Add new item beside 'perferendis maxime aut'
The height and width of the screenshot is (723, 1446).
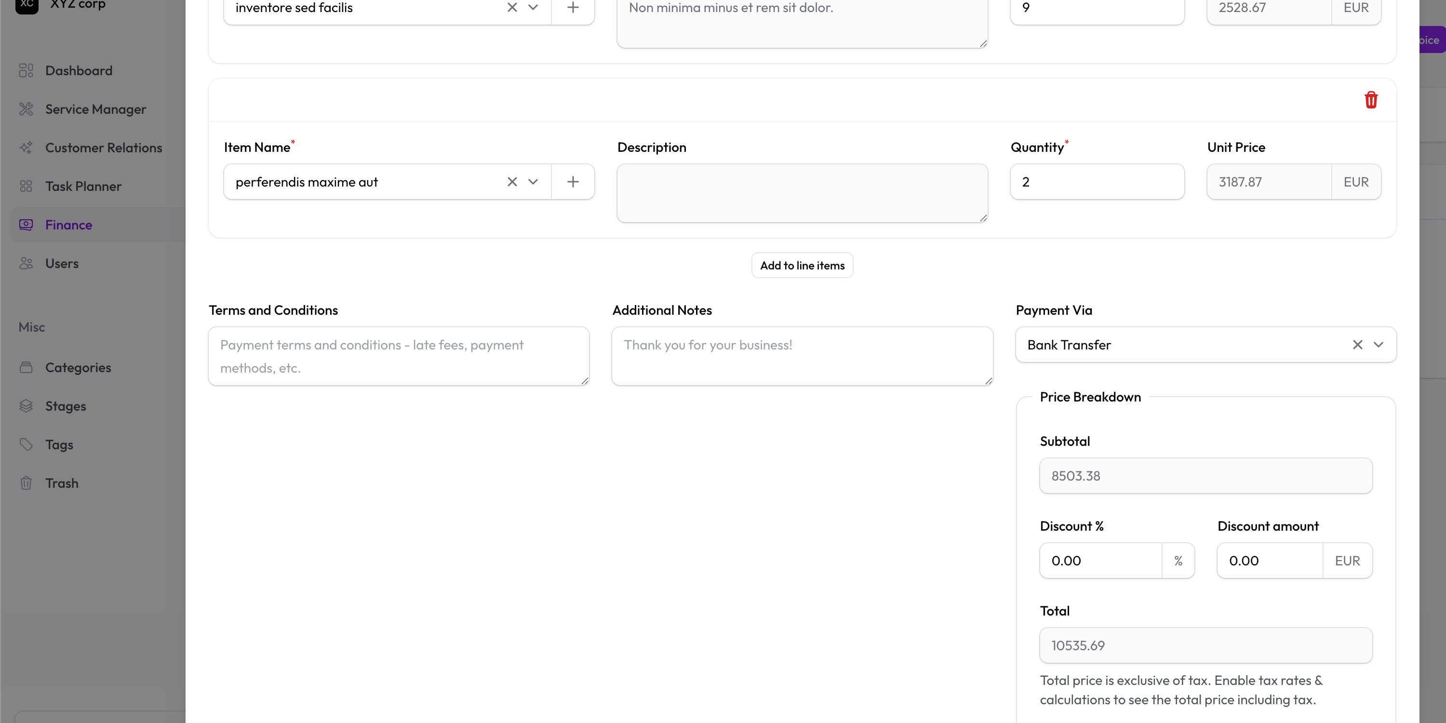point(573,182)
